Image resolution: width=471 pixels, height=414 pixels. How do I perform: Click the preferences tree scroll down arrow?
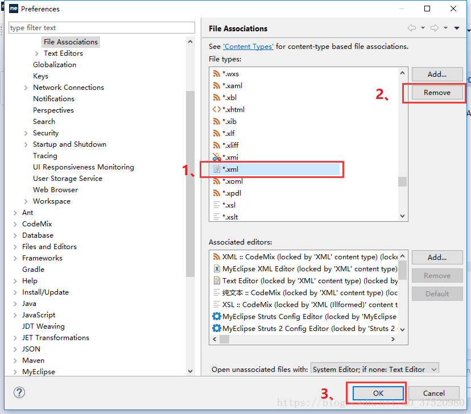pos(190,371)
